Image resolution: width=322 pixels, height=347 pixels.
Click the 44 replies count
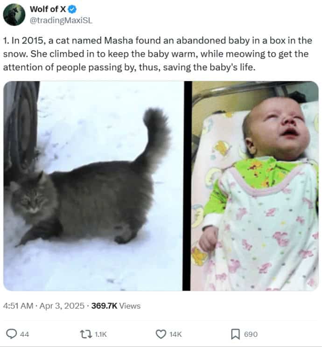(x=25, y=334)
